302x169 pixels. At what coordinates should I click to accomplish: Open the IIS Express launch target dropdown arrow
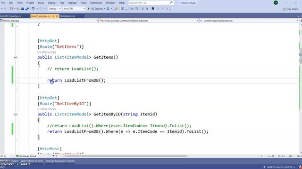pyautogui.click(x=104, y=9)
